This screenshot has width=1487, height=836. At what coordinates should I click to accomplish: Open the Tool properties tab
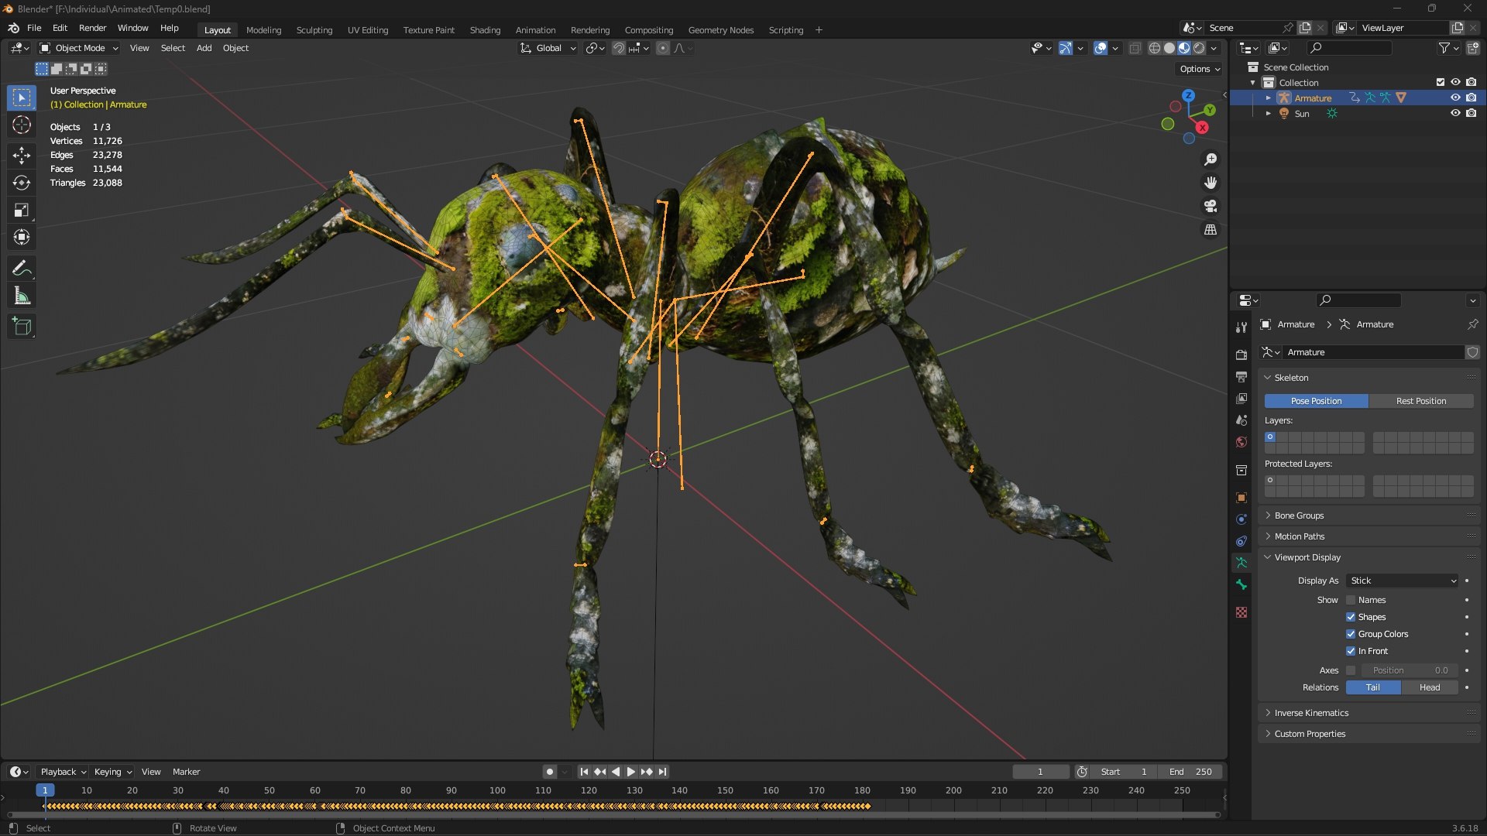[x=1241, y=327]
